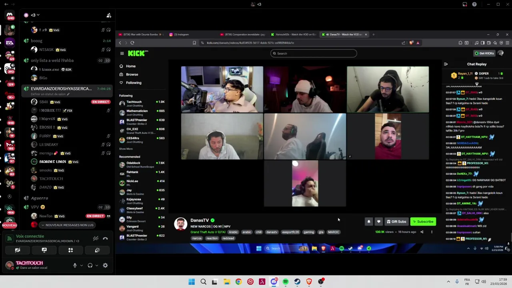Open the activities button

70,250
